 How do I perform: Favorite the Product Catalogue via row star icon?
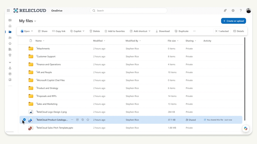[x=88, y=120]
